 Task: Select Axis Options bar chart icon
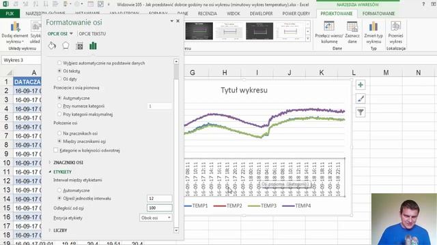(93, 46)
